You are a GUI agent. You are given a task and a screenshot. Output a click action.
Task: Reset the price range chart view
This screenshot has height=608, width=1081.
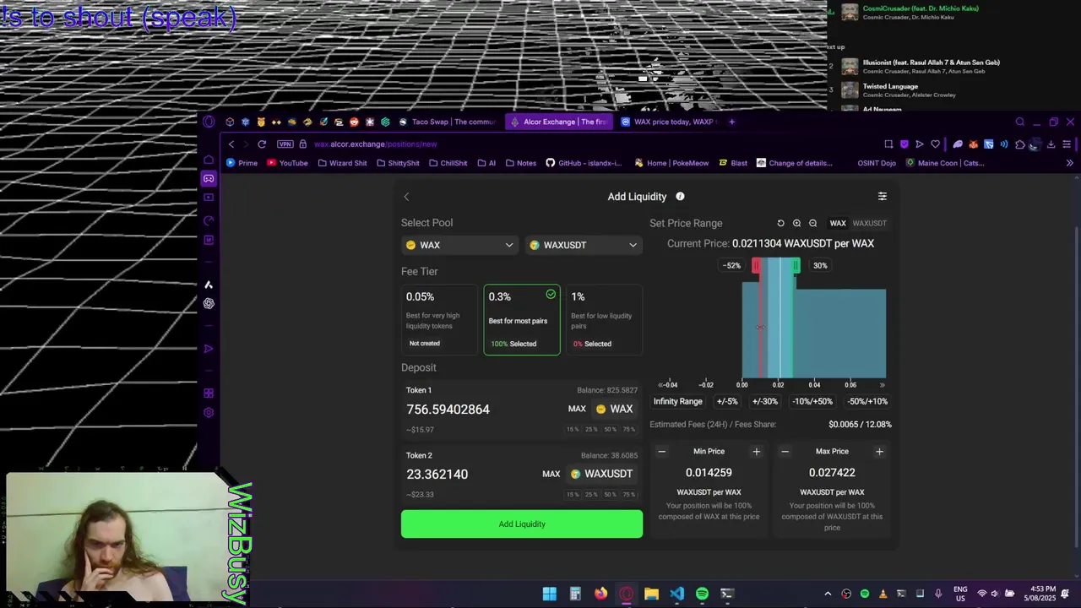[x=780, y=223]
